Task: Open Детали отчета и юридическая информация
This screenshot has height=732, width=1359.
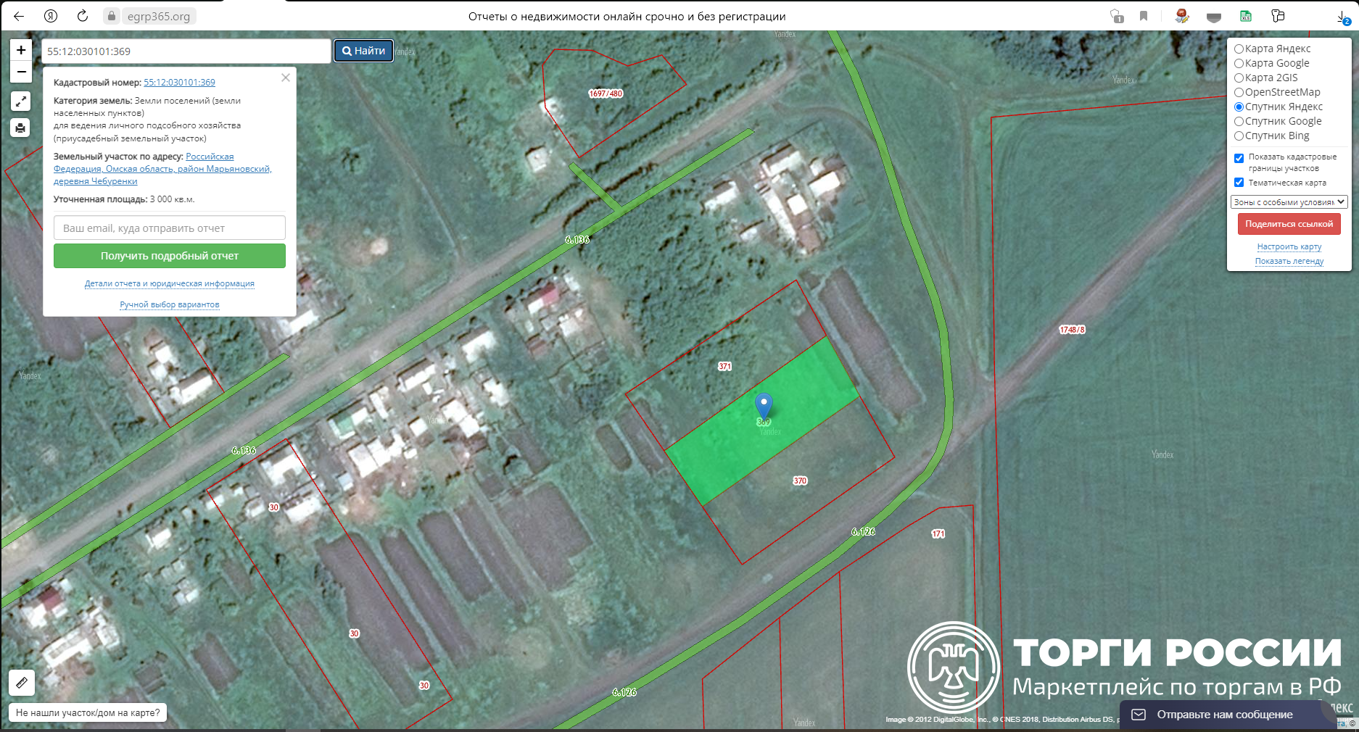Action: pyautogui.click(x=170, y=283)
